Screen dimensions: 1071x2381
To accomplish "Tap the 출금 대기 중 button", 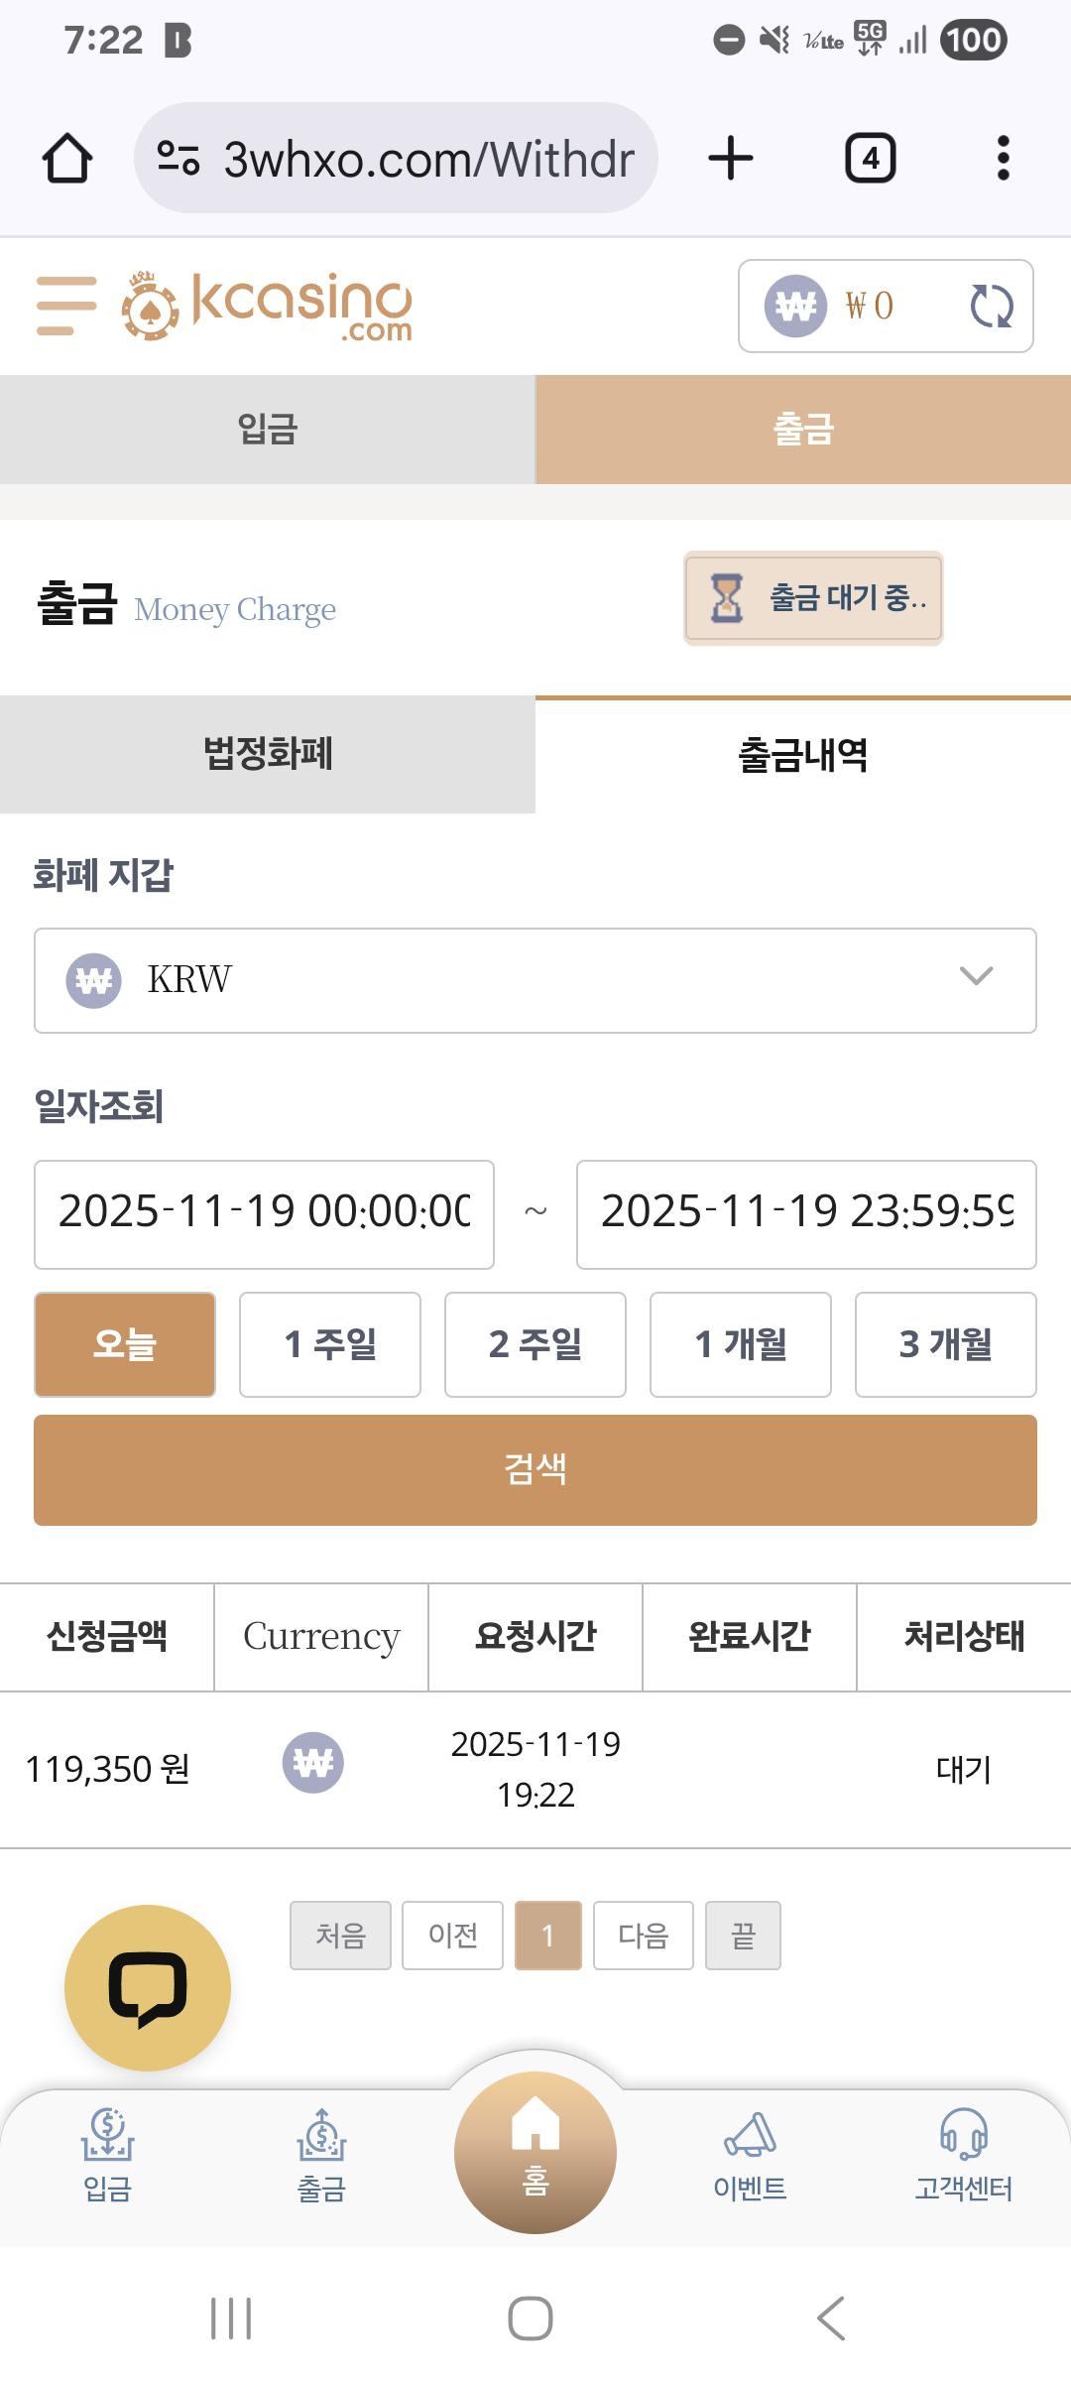I will 813,598.
